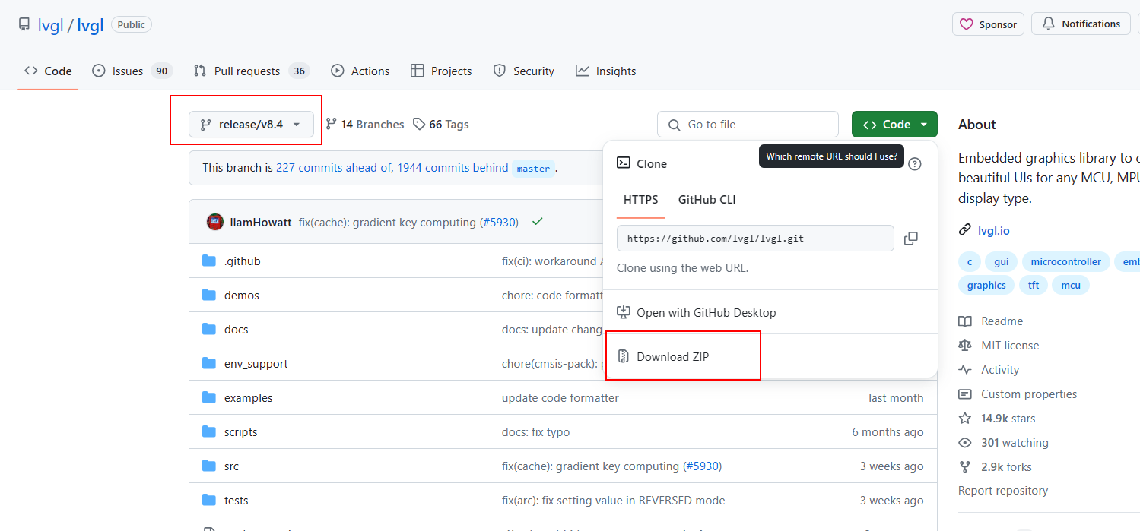Click the help question mark icon
This screenshot has width=1140, height=531.
tap(915, 164)
